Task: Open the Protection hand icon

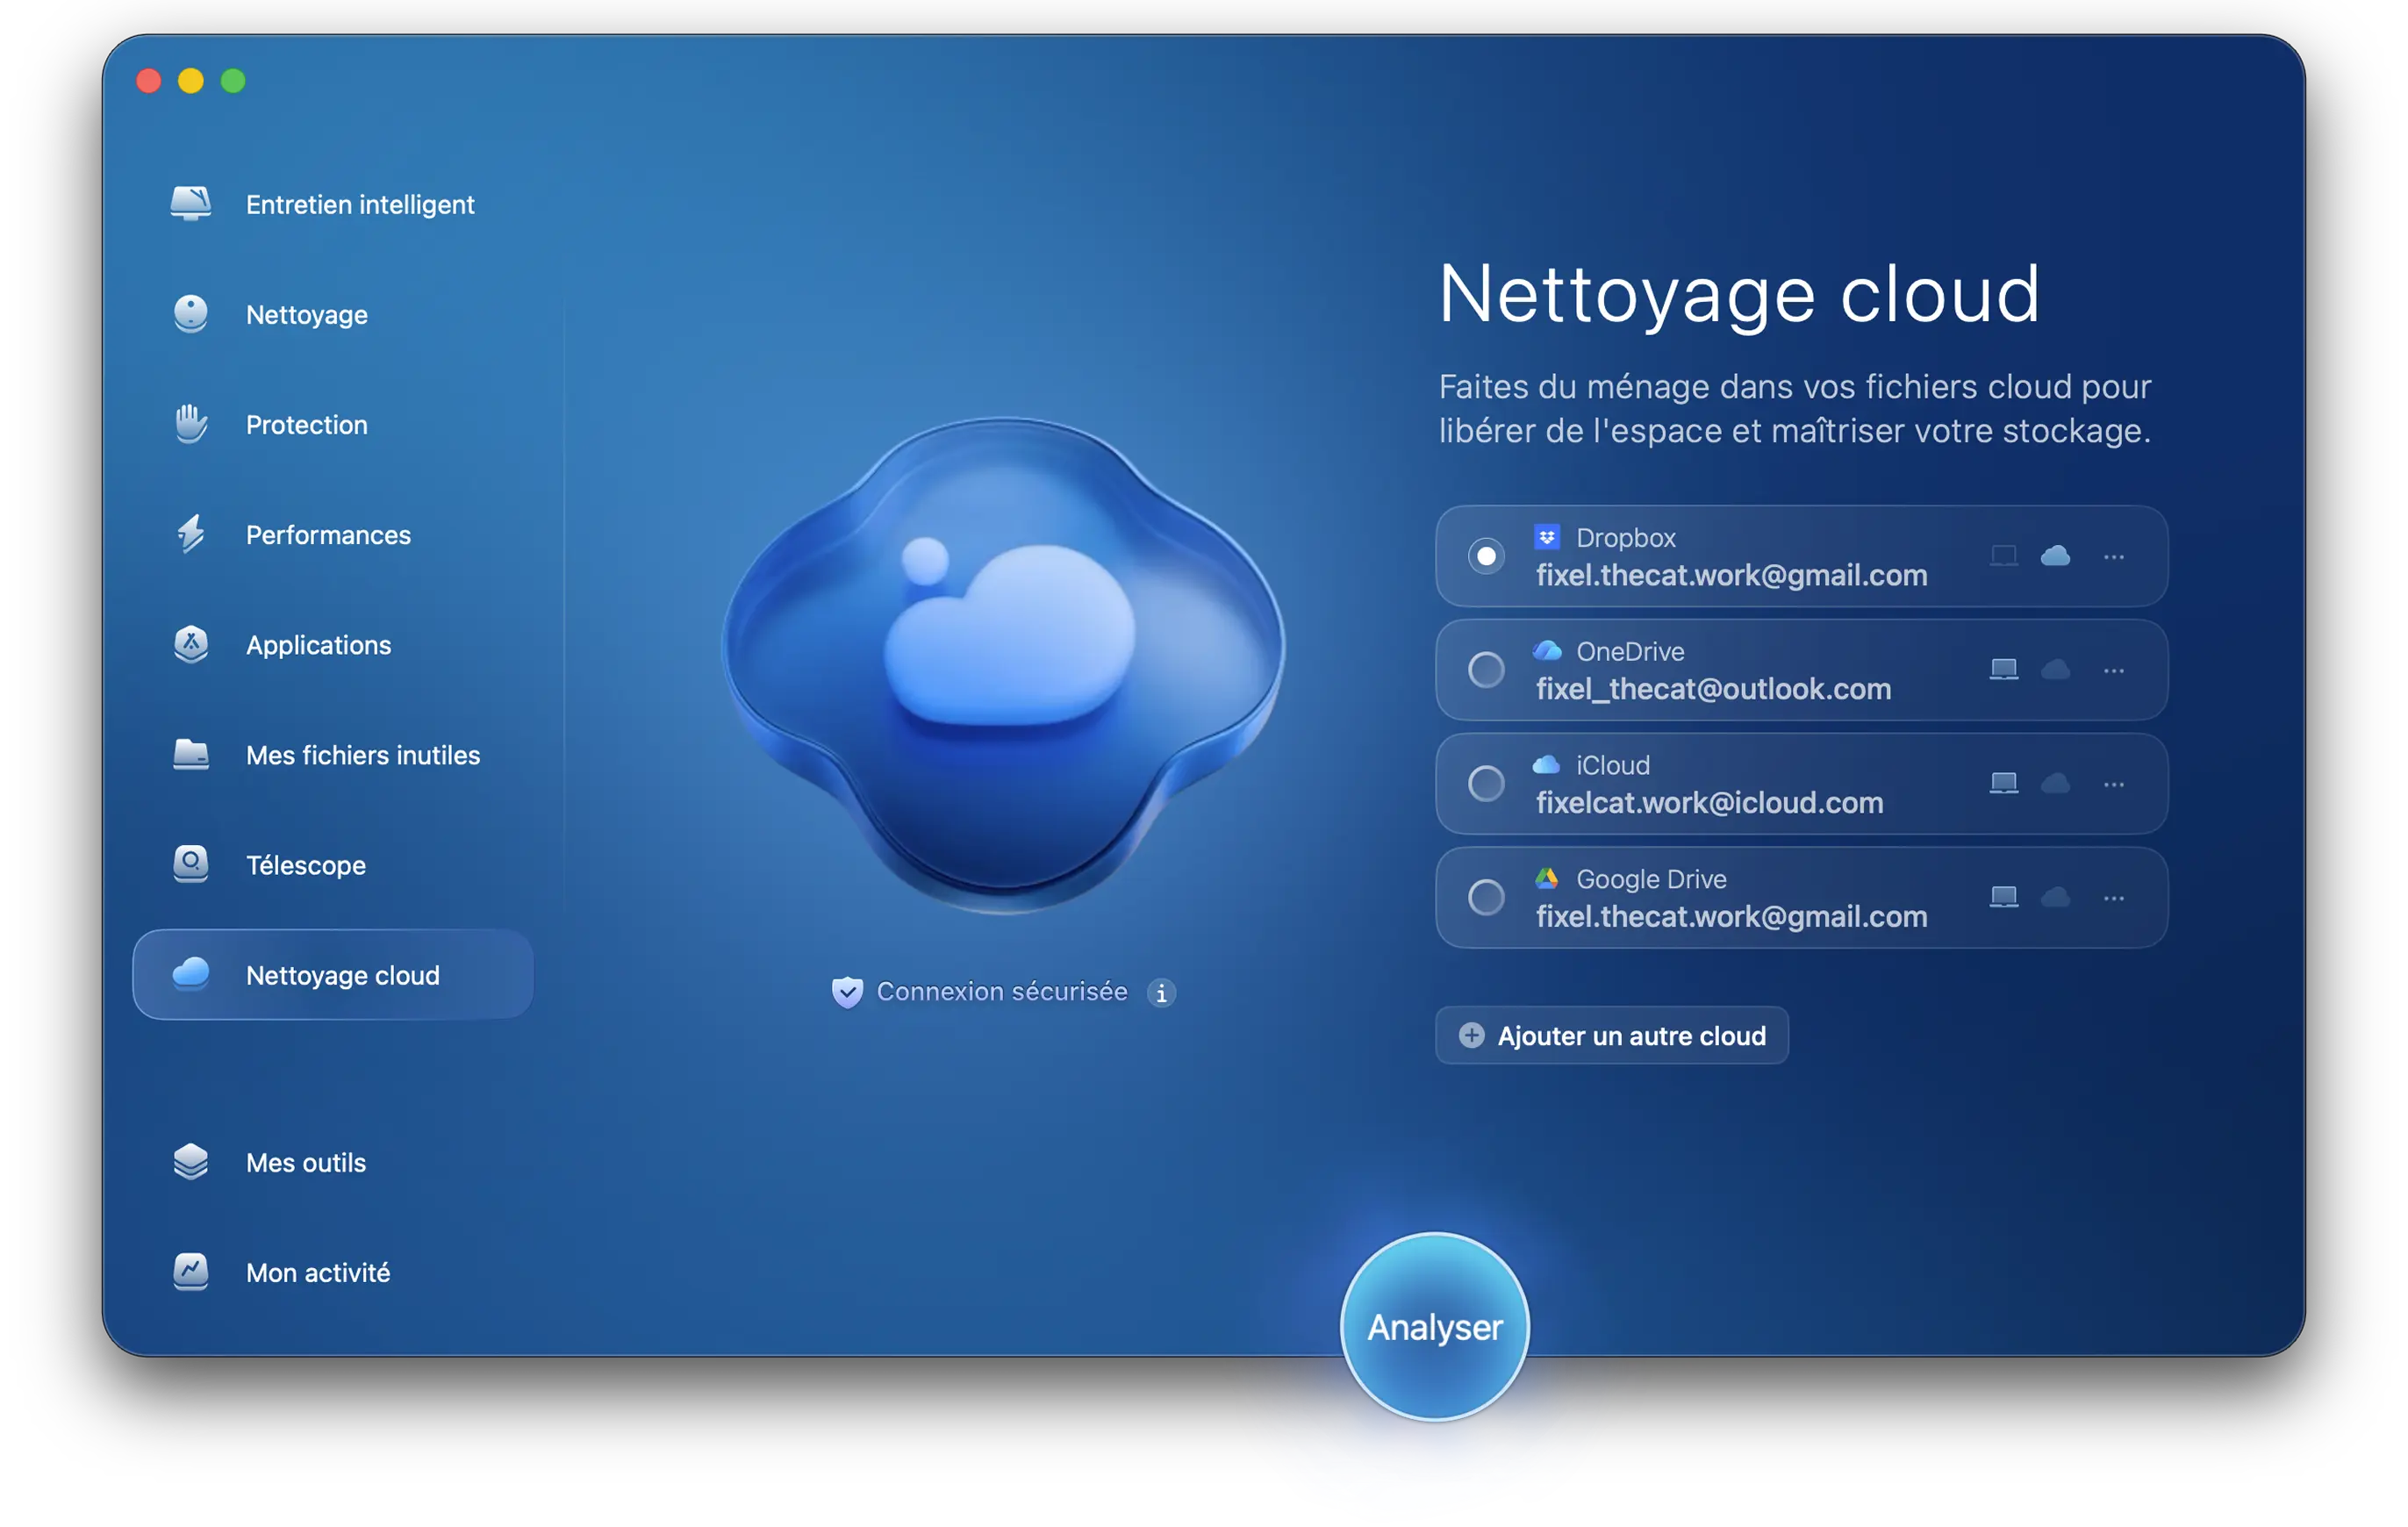Action: click(x=190, y=424)
